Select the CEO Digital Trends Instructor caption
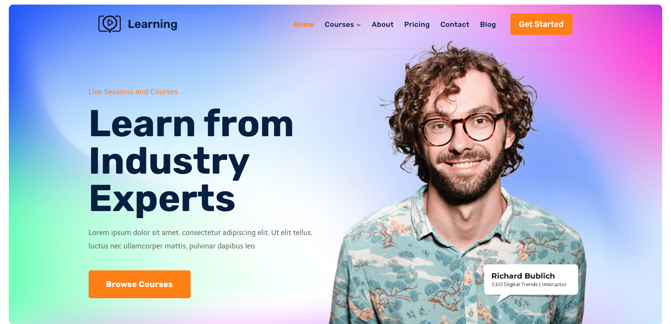671x324 pixels. click(x=529, y=284)
